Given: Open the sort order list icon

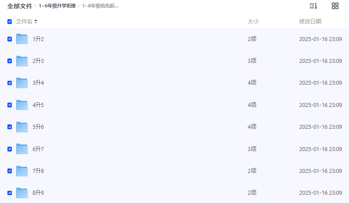Looking at the screenshot, I should click(x=313, y=6).
